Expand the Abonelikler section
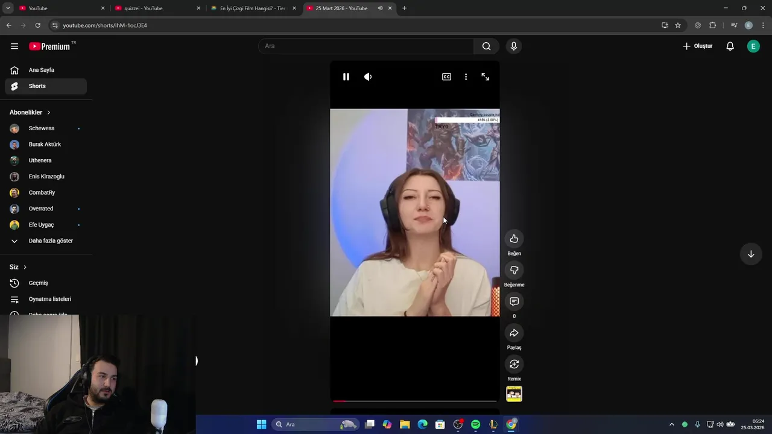772x434 pixels. click(x=30, y=113)
